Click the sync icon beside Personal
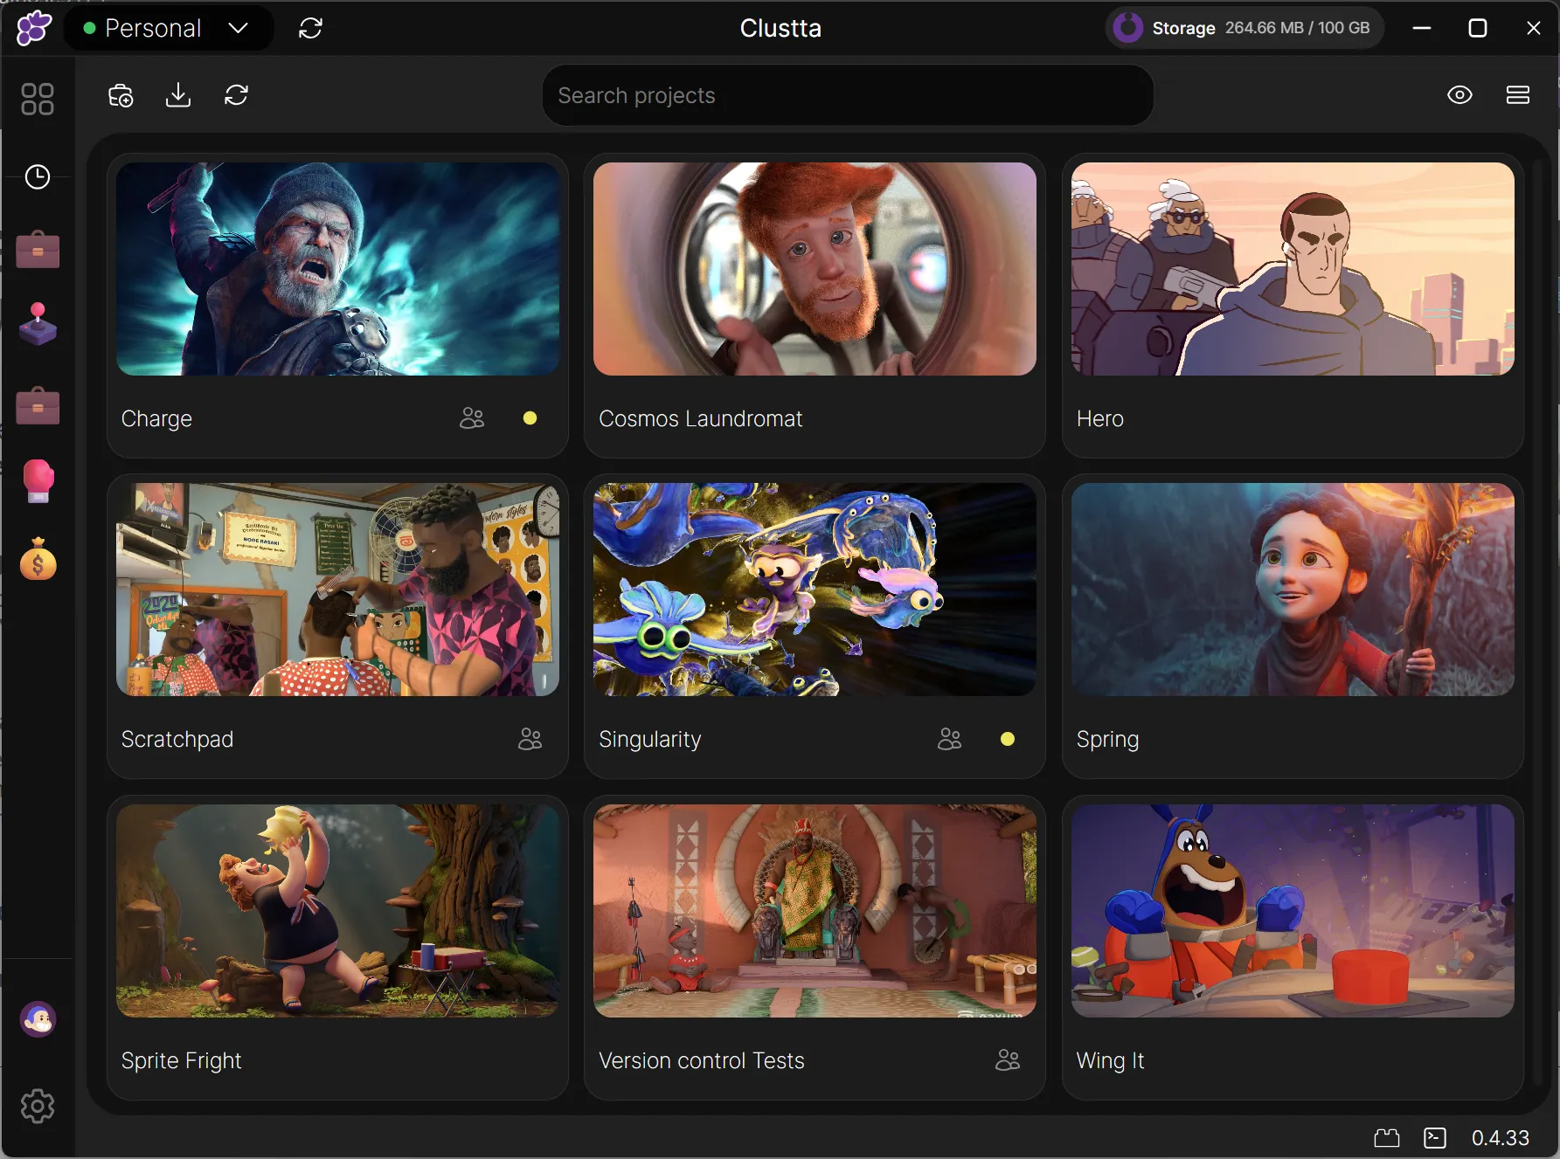Image resolution: width=1560 pixels, height=1159 pixels. [310, 28]
